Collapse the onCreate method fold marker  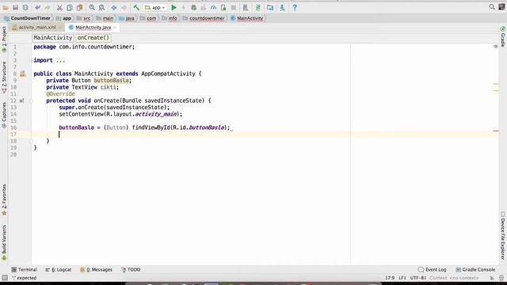pos(32,101)
